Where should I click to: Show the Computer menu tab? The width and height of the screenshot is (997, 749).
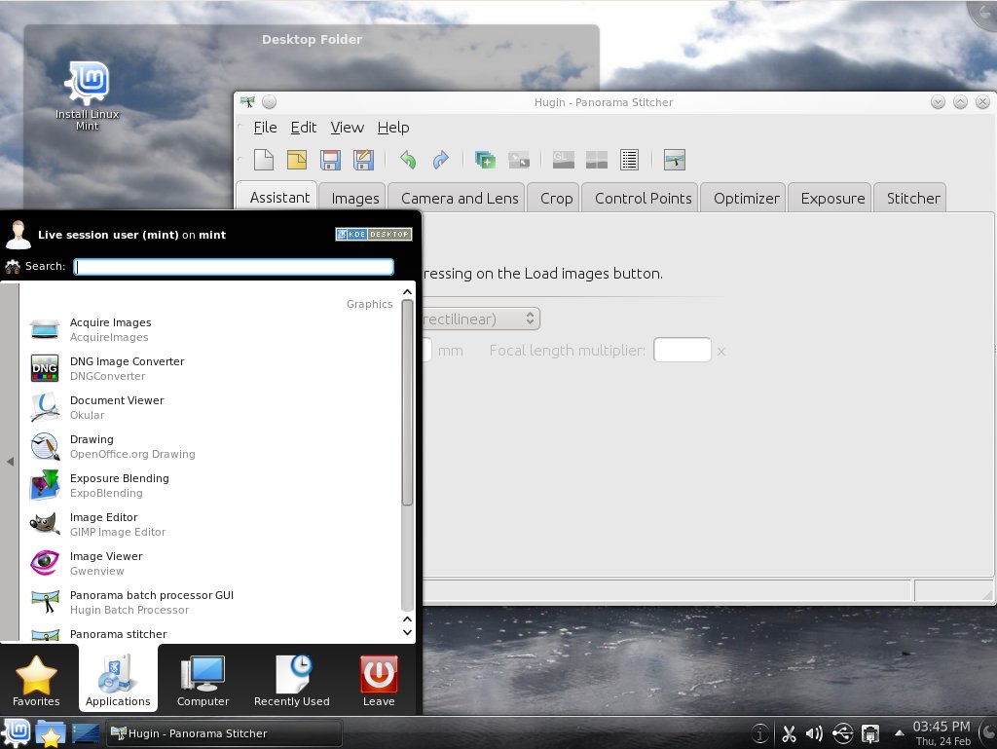203,679
